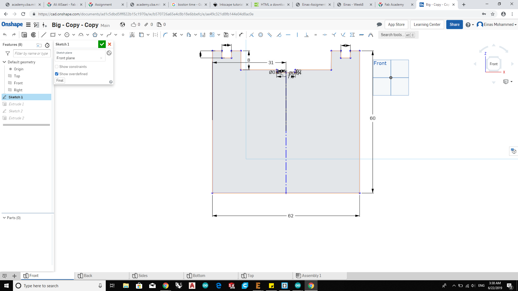Open the Learning Center link
This screenshot has width=518, height=291.
tap(427, 25)
